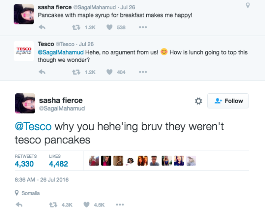Viewport: 265px width, 218px height.
Task: Follow sasha fierce
Action: (228, 101)
